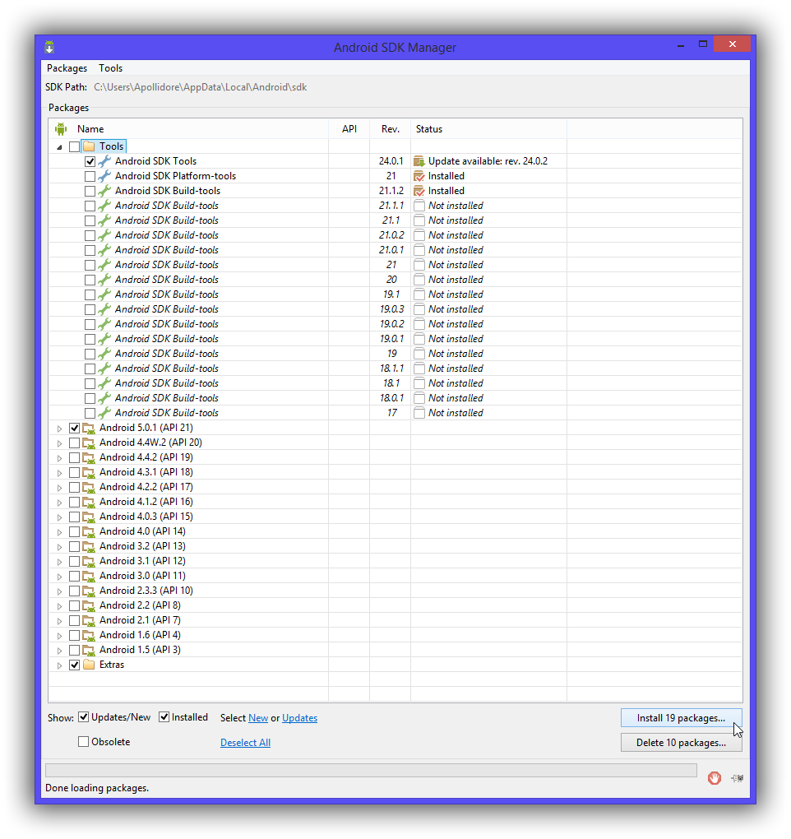
Task: Click wrench icon beside Android SDK Platform-tools
Action: point(104,176)
